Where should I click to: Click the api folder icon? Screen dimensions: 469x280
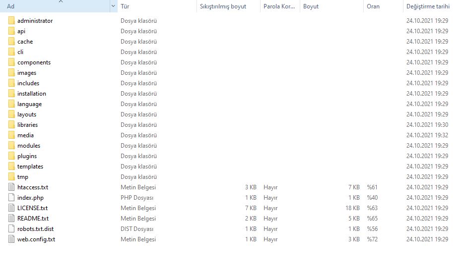pyautogui.click(x=11, y=31)
